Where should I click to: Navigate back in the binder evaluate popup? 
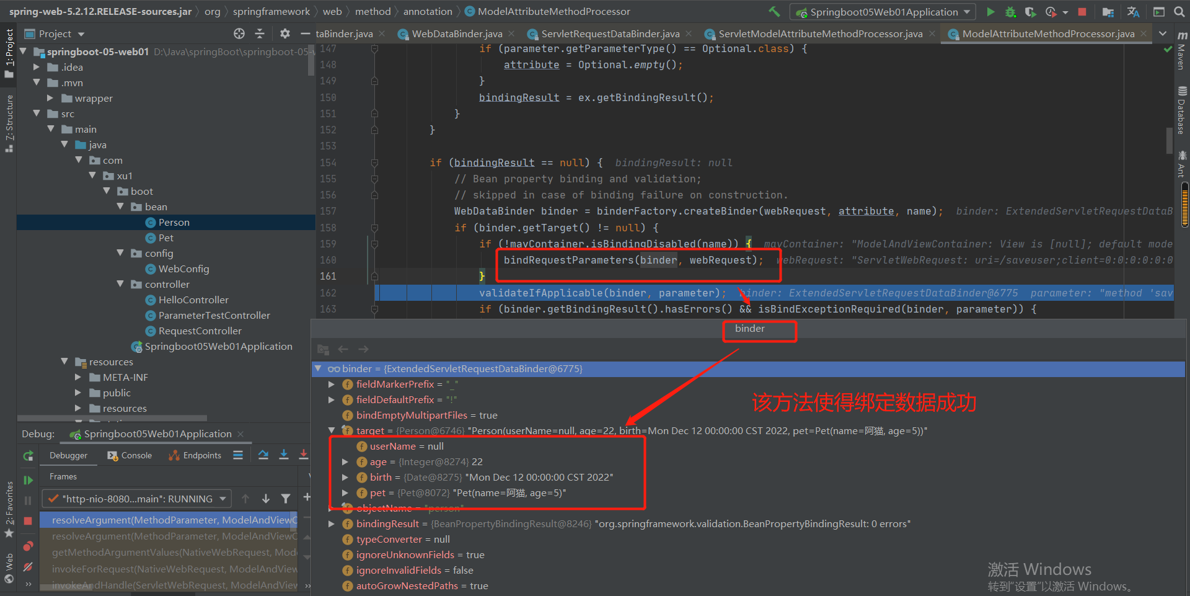pyautogui.click(x=343, y=349)
